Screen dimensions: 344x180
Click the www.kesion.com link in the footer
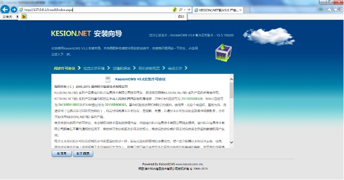point(187,164)
